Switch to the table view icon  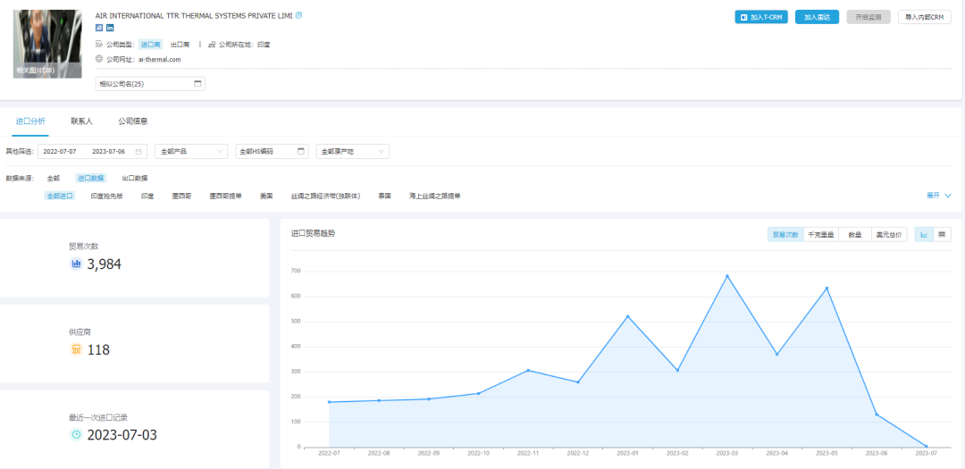point(942,235)
